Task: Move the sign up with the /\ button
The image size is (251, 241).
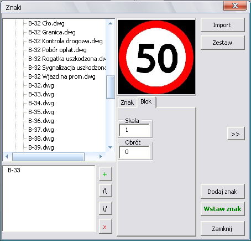Action: [x=106, y=191]
